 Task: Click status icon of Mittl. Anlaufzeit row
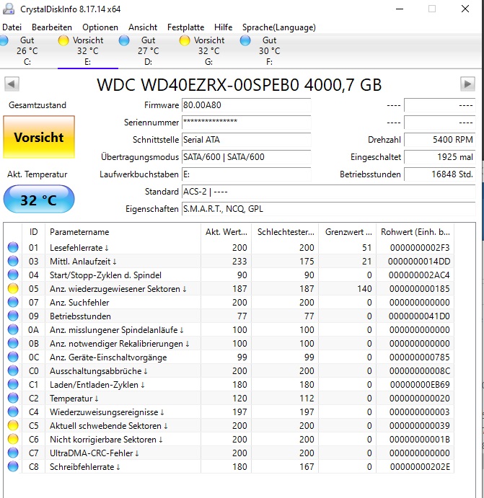[x=13, y=261]
